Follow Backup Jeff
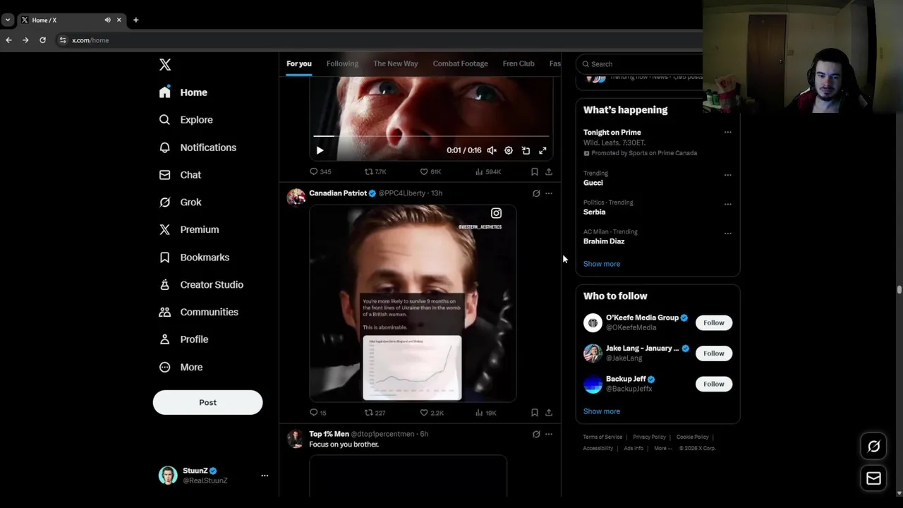The height and width of the screenshot is (508, 903). [713, 384]
